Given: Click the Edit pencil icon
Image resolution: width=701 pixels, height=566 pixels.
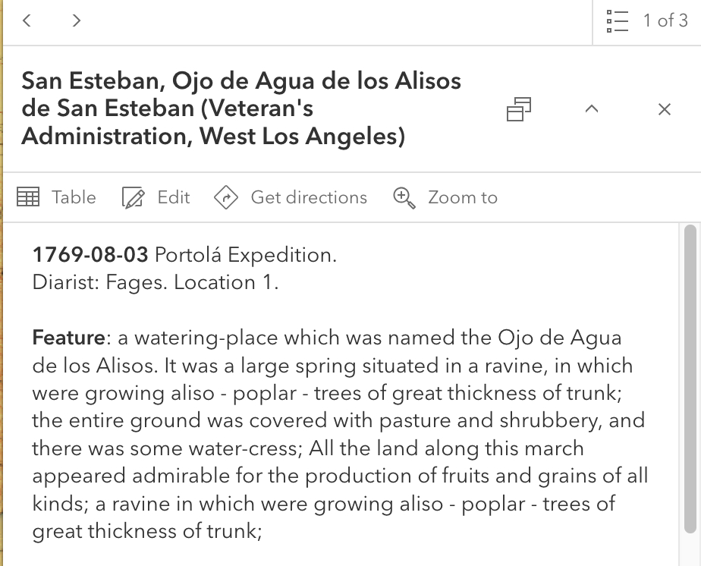Looking at the screenshot, I should 133,198.
